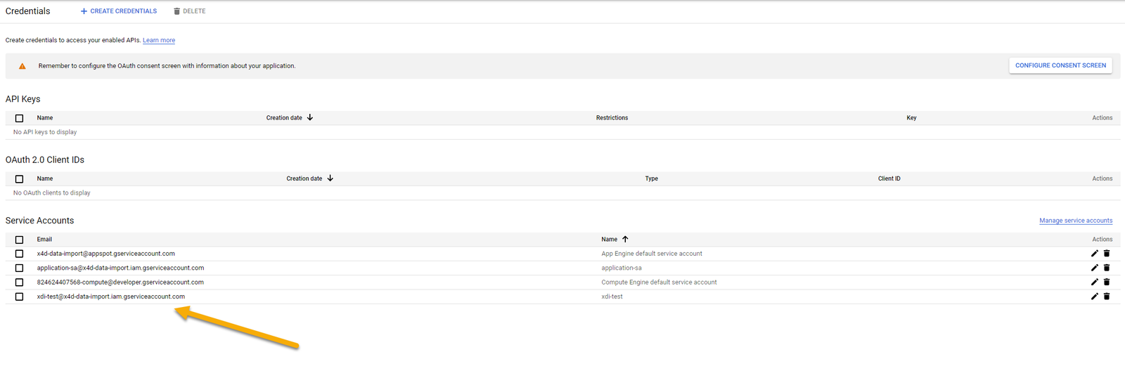1125x378 pixels.
Task: Delete the xdi-test service account trash icon
Action: 1106,296
